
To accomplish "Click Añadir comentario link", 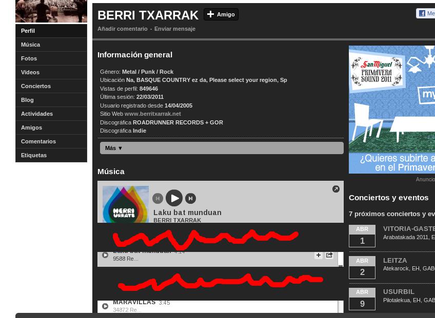I will 122,29.
